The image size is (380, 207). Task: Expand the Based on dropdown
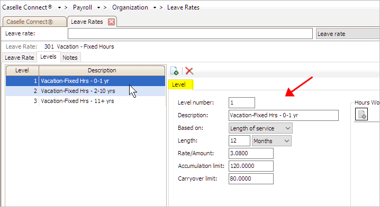coord(288,128)
